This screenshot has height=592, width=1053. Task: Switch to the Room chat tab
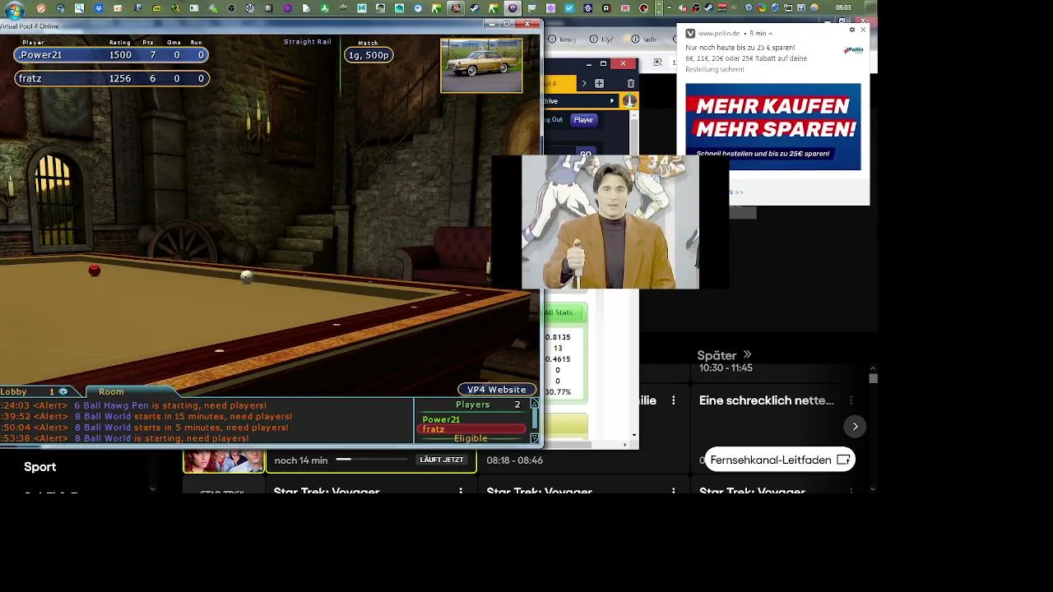click(x=111, y=392)
